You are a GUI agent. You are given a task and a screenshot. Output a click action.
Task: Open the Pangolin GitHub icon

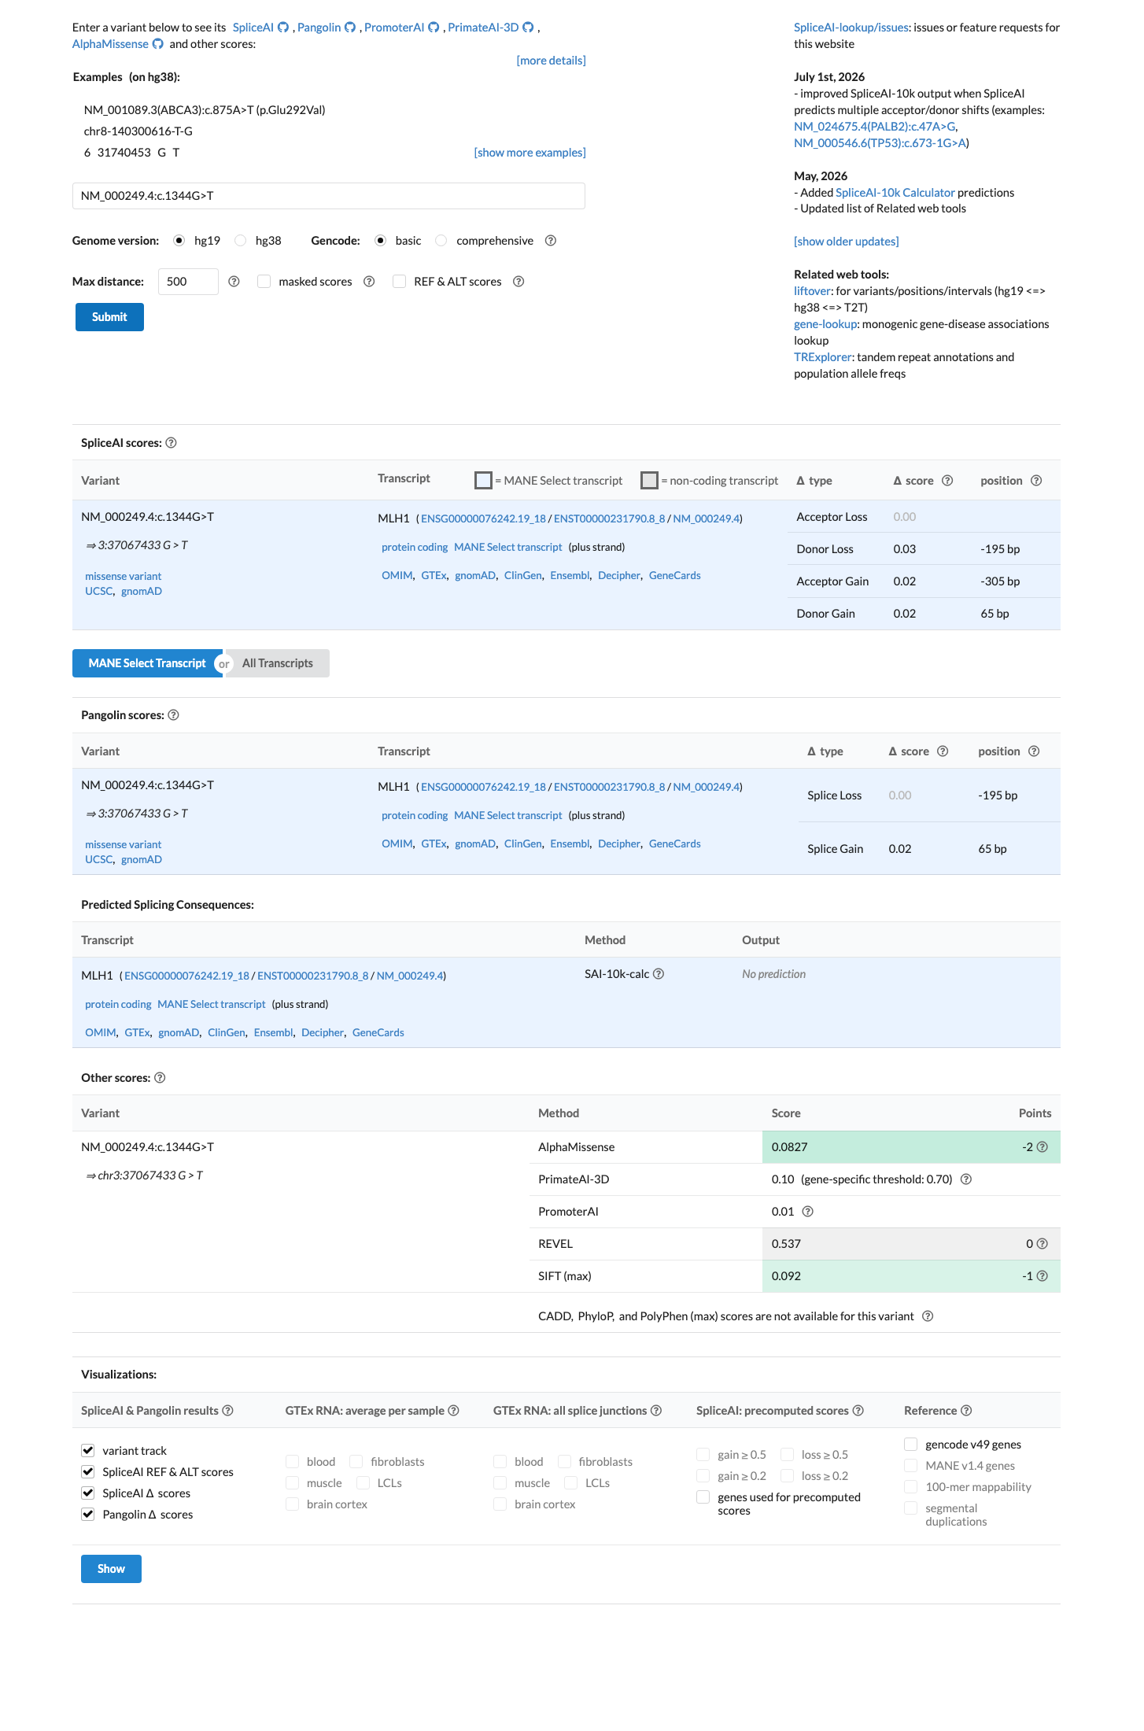[x=350, y=28]
